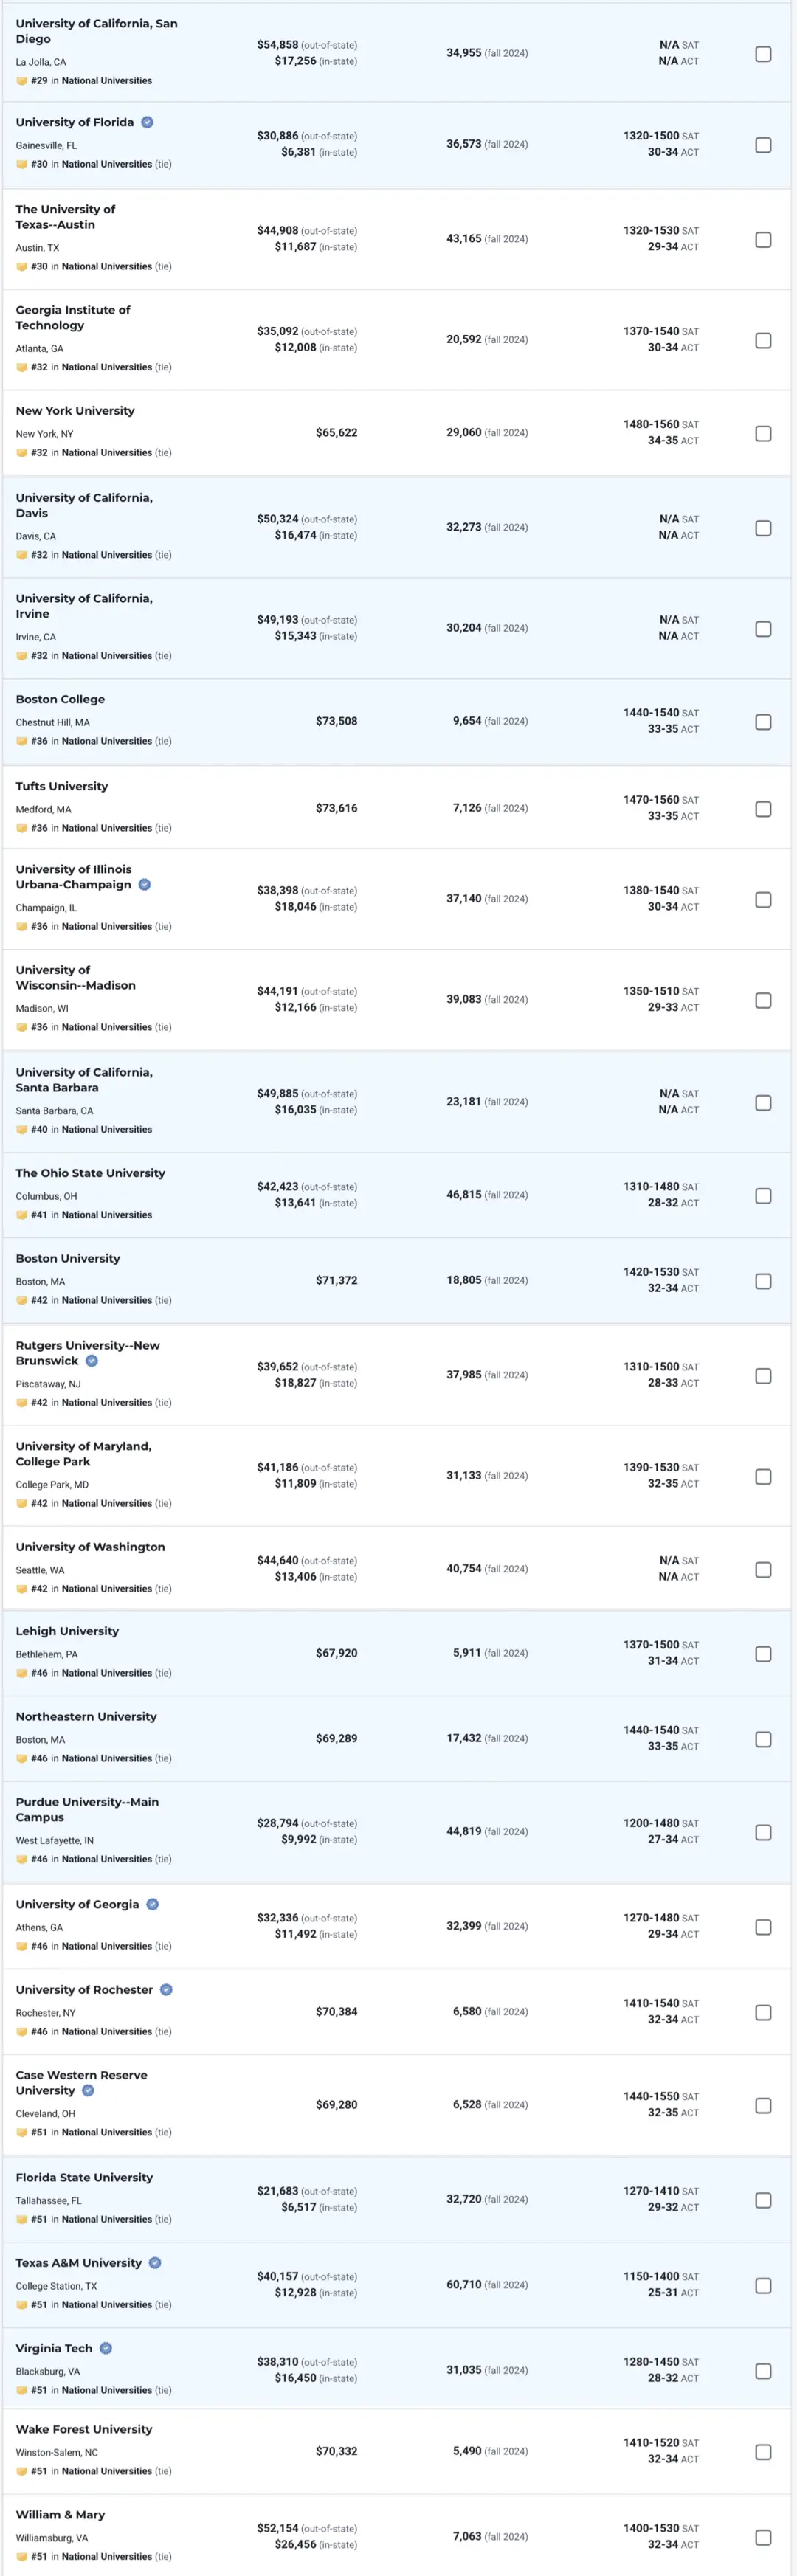Tick the compare checkbox for New York University
Image resolution: width=797 pixels, height=2576 pixels.
click(x=763, y=434)
